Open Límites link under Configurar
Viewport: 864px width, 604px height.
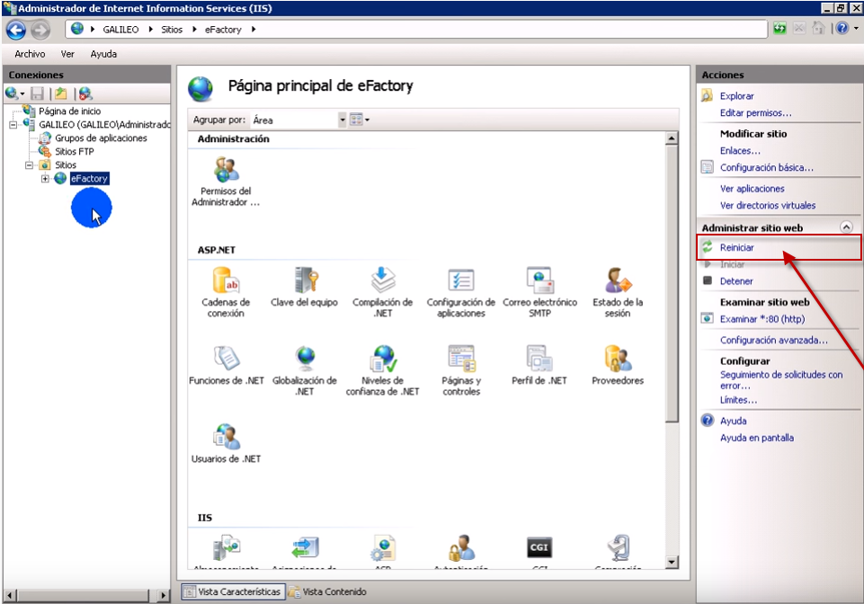[x=738, y=400]
